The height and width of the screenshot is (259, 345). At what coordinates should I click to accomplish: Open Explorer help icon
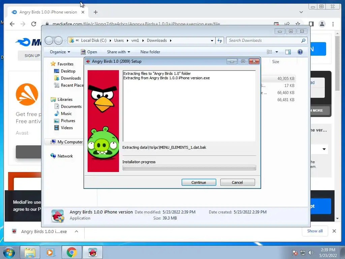click(x=300, y=52)
